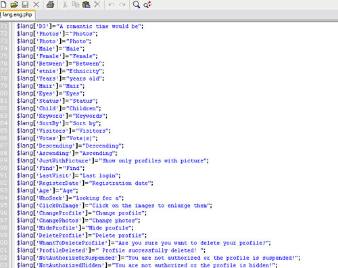Place cursor on the $lang['Photos'] line
Image resolution: width=338 pixels, height=268 pixels.
[57, 34]
